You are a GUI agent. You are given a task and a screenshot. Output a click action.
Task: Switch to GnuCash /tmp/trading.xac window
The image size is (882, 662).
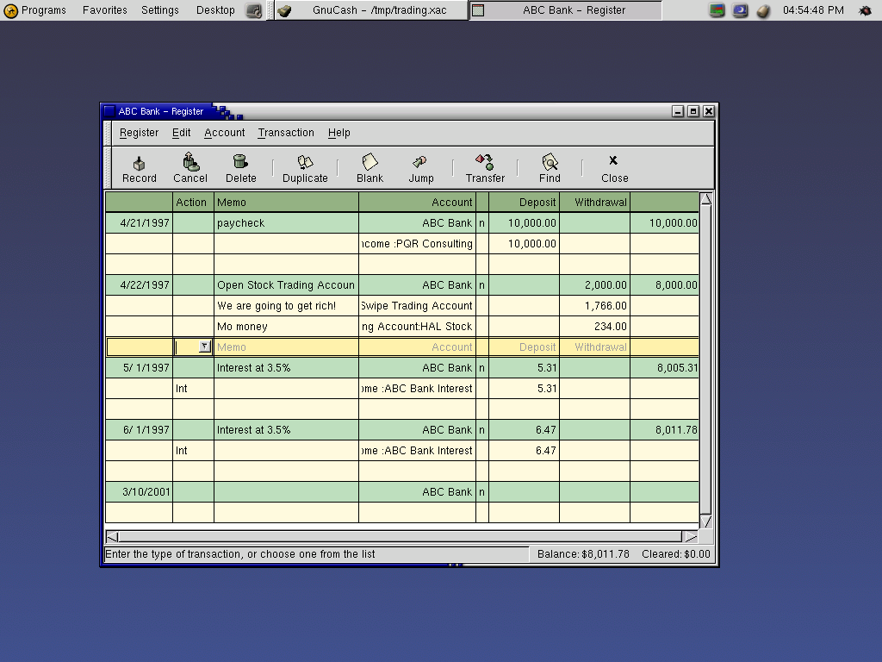click(x=370, y=10)
